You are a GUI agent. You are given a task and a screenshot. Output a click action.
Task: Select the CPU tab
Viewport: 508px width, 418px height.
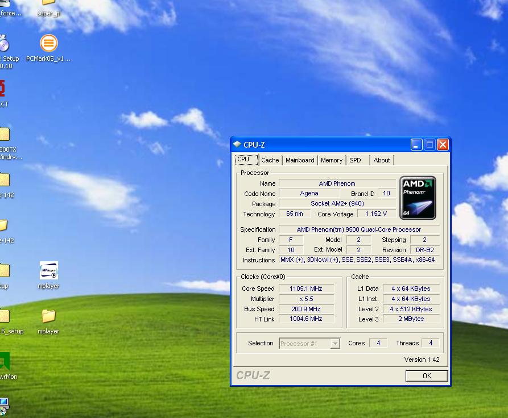pyautogui.click(x=246, y=159)
